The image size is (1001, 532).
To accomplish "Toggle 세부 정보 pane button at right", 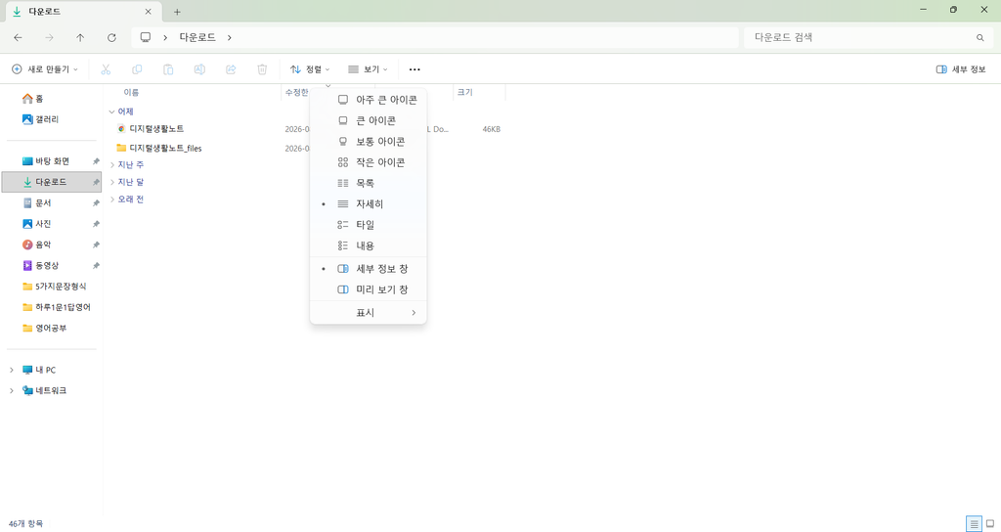I will point(961,69).
